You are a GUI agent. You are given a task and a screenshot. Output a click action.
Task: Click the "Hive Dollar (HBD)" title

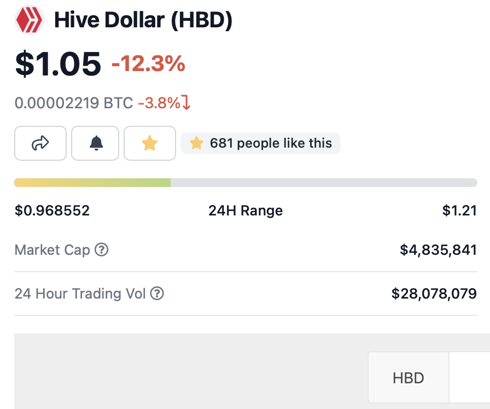coord(143,21)
